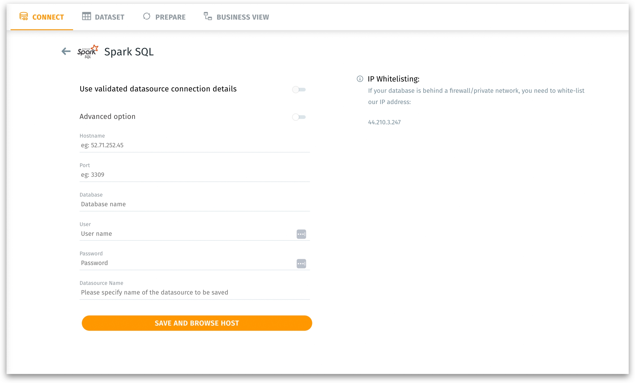The height and width of the screenshot is (383, 635).
Task: Click into the Port field
Action: (x=194, y=175)
